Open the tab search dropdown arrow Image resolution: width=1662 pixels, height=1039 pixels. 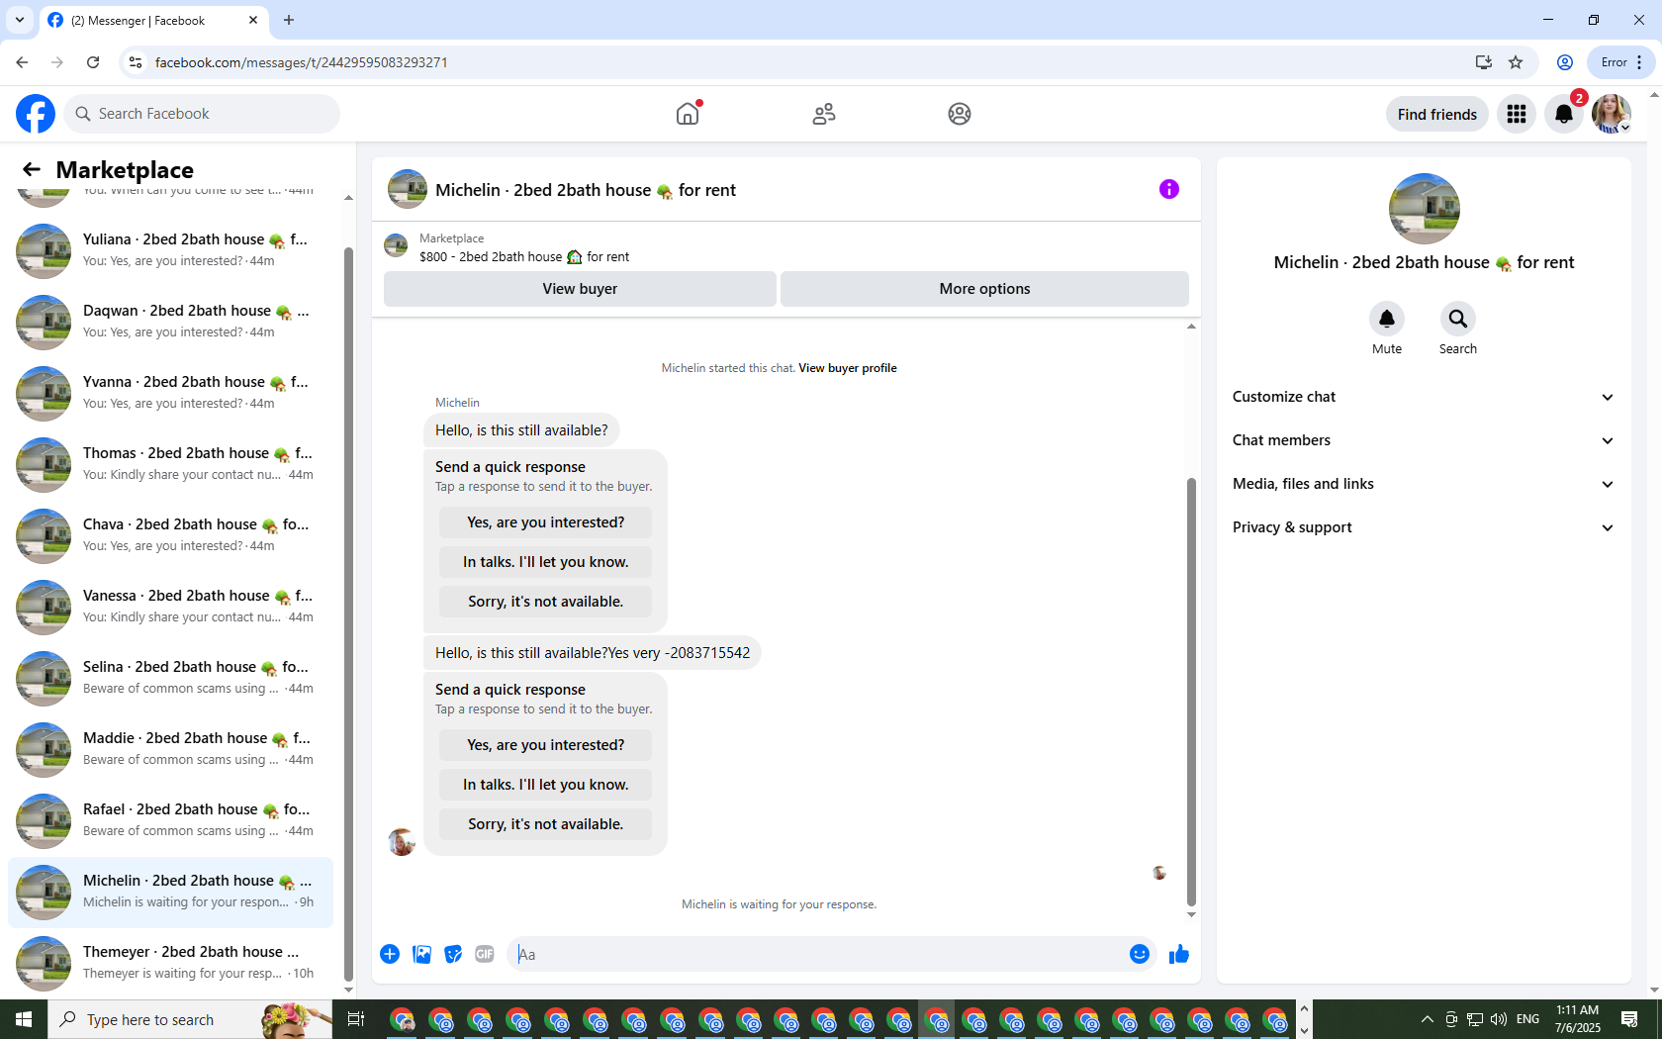[x=20, y=20]
